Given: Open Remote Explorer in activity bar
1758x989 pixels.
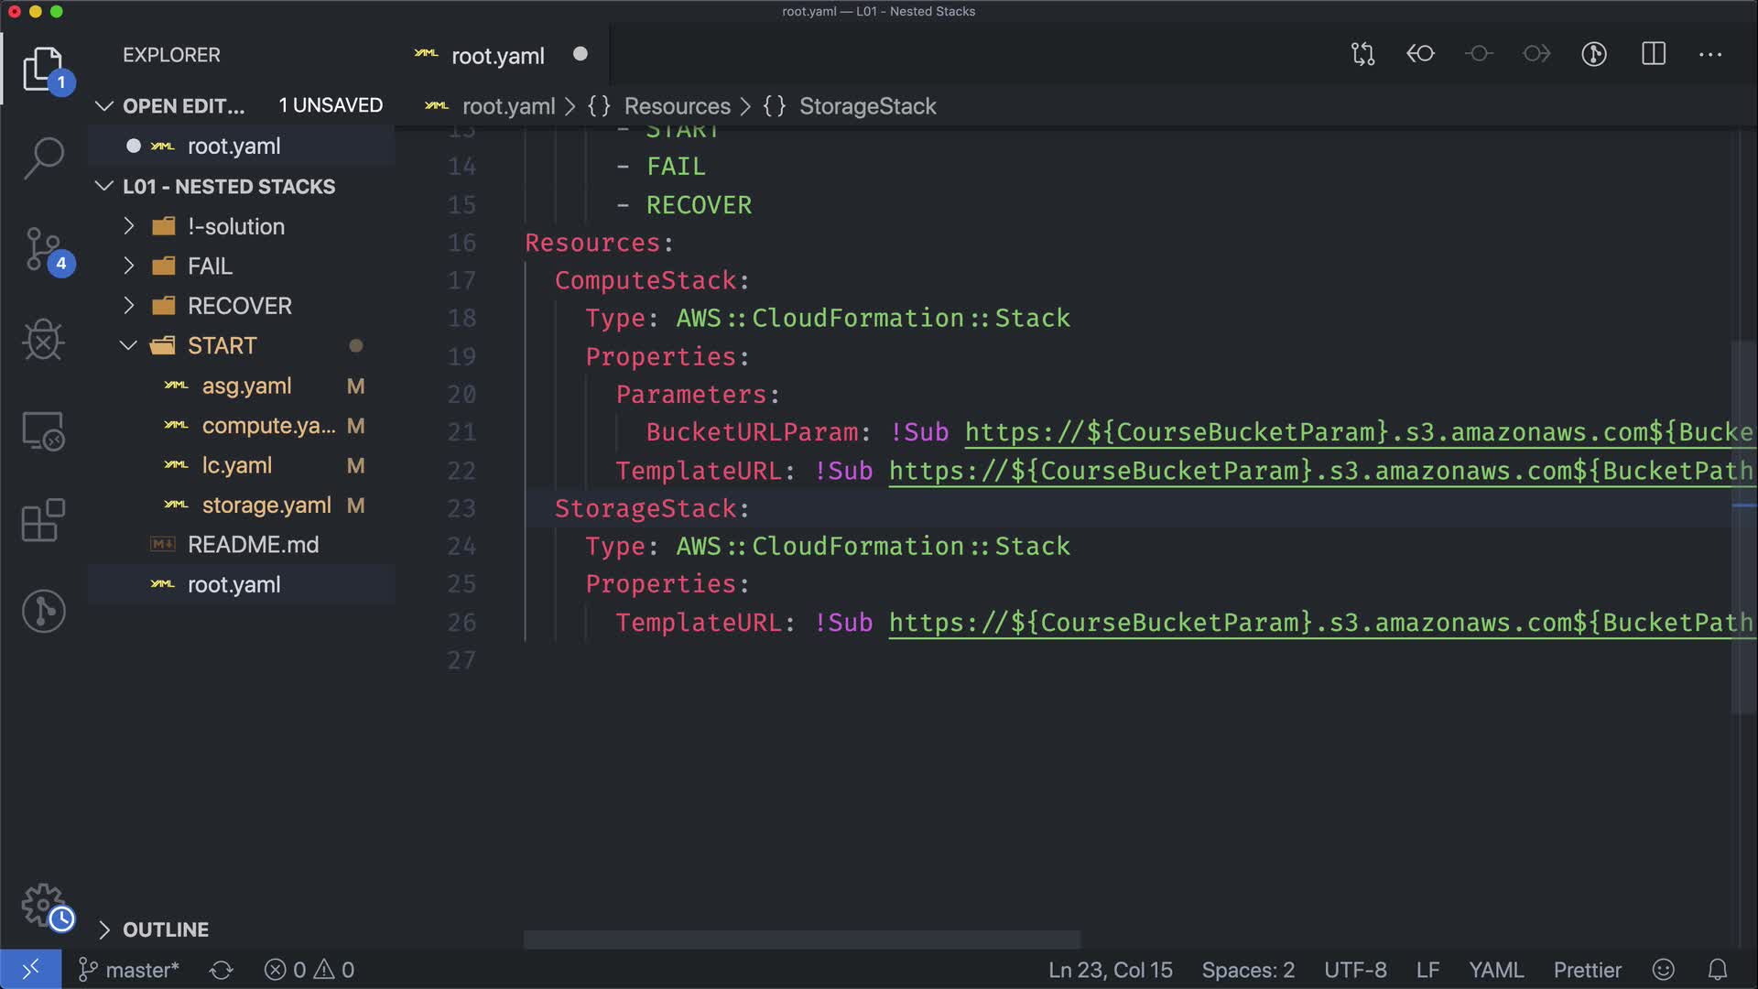Looking at the screenshot, I should [x=43, y=430].
